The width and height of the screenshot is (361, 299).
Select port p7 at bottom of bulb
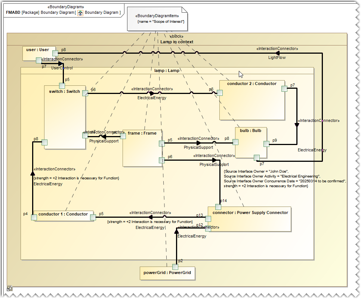[x=257, y=158]
